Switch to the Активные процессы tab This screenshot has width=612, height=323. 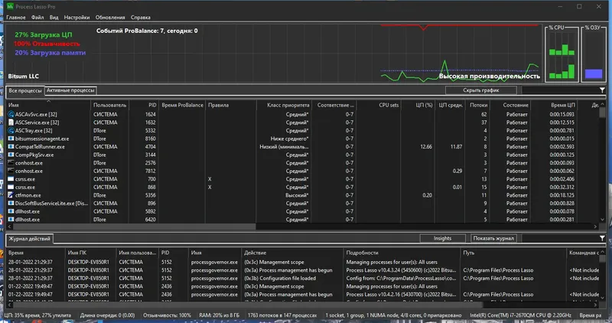[x=70, y=90]
